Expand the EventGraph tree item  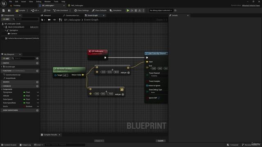click(2, 67)
